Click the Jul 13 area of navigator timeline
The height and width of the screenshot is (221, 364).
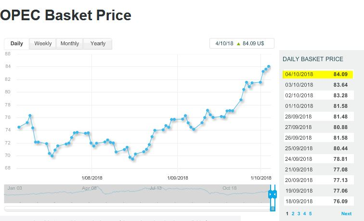point(156,188)
